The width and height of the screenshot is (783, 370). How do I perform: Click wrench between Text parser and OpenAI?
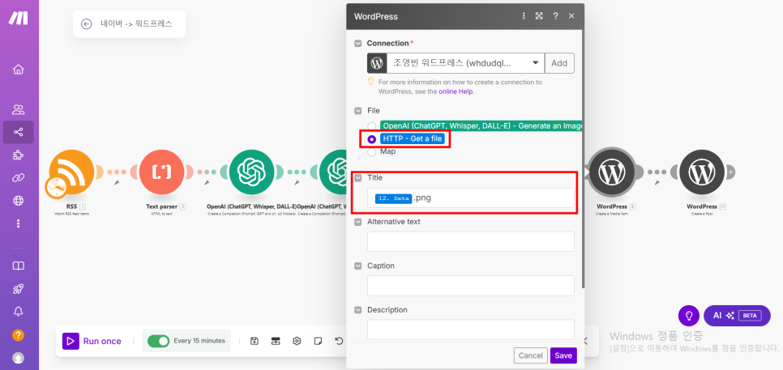coord(207,183)
